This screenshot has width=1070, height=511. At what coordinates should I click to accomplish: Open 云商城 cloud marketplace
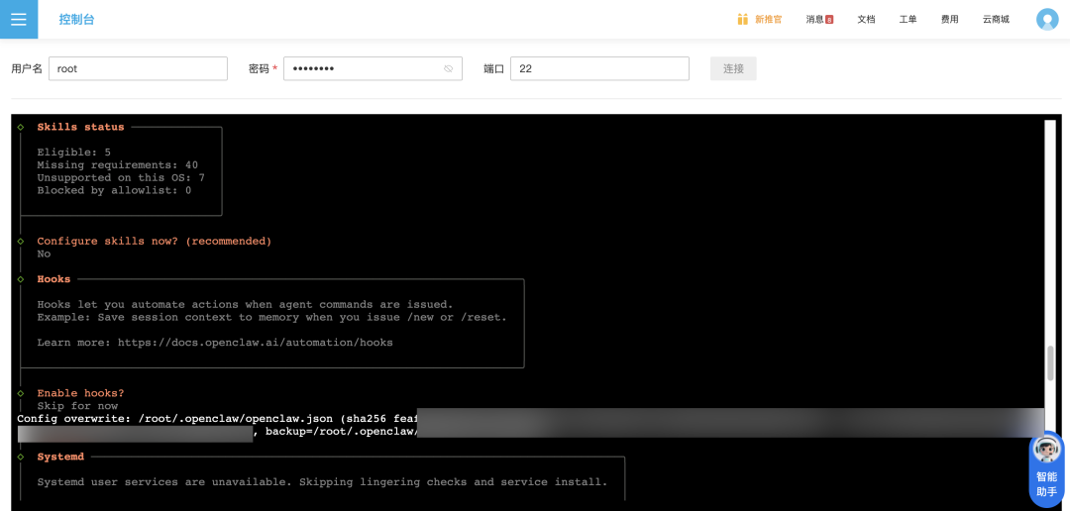[x=996, y=19]
